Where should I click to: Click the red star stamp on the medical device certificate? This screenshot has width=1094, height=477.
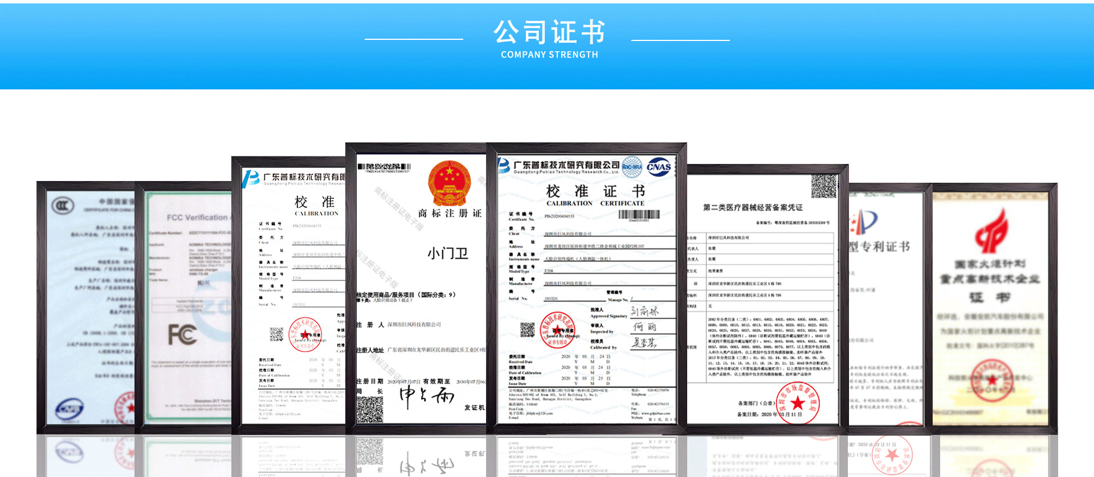tap(797, 402)
